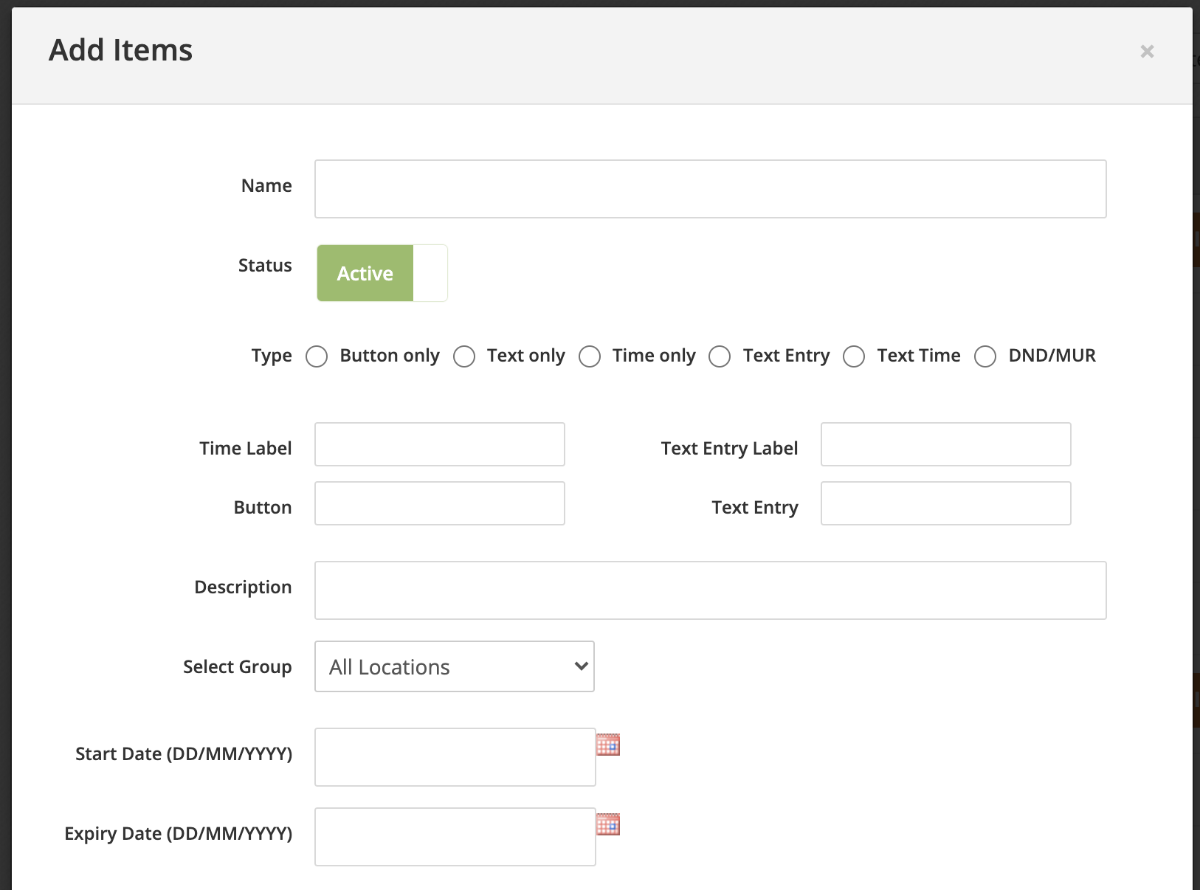Click the Start Date input box

(455, 757)
